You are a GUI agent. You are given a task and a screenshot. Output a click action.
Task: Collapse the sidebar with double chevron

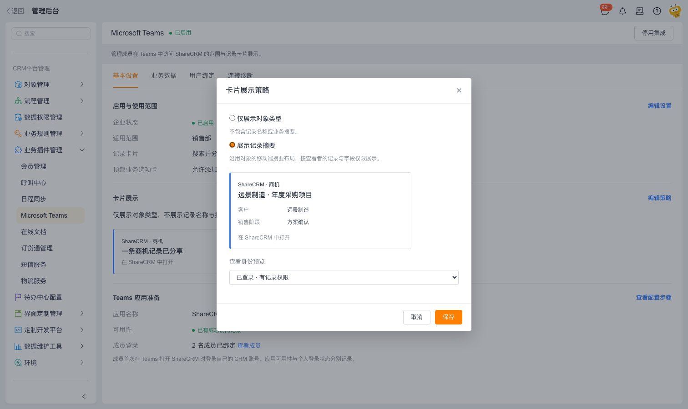[x=84, y=397]
